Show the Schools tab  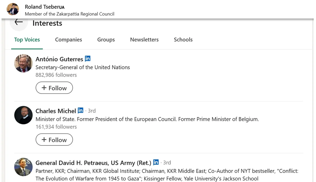click(183, 40)
